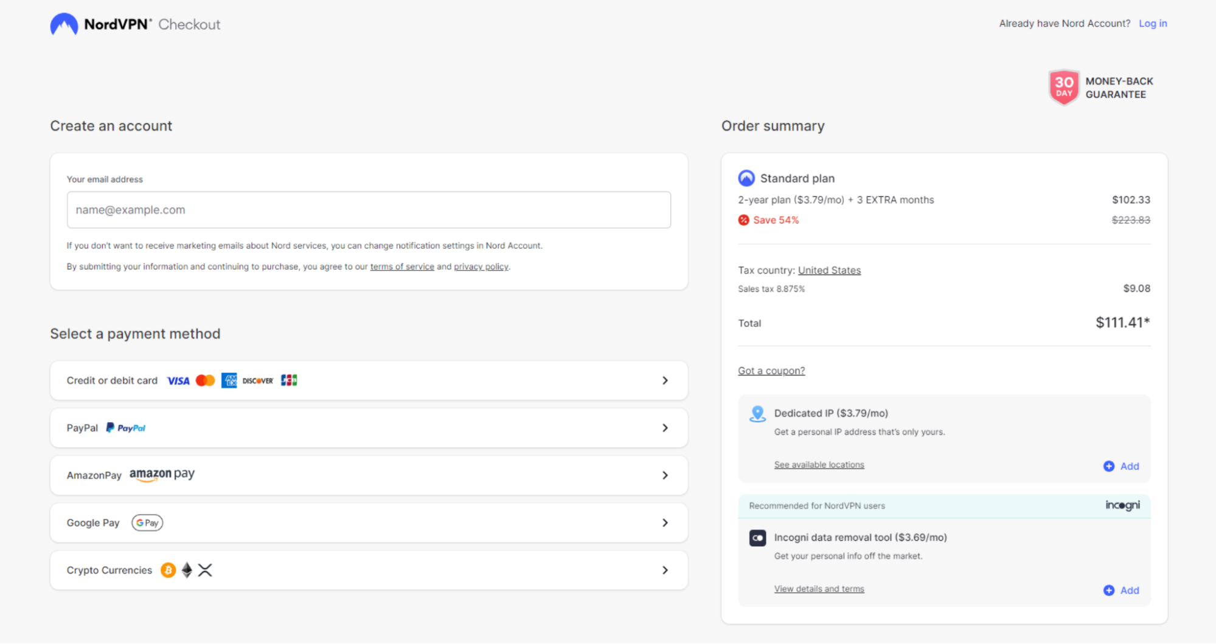Open the privacy policy link

pos(481,266)
